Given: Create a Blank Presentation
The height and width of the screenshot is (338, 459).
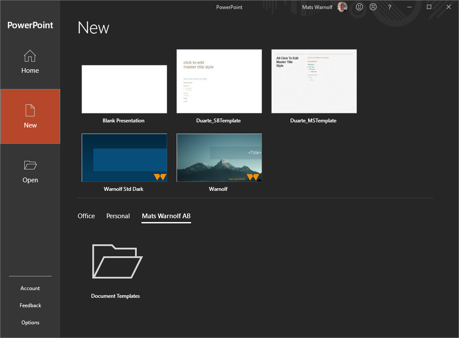Looking at the screenshot, I should [124, 89].
